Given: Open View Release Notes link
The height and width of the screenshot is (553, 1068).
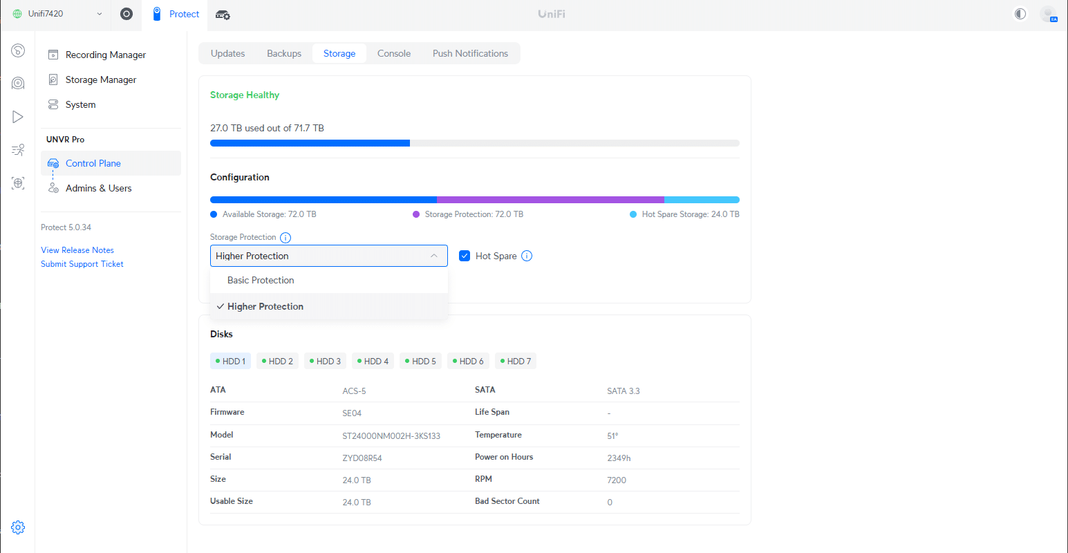Looking at the screenshot, I should click(x=77, y=250).
